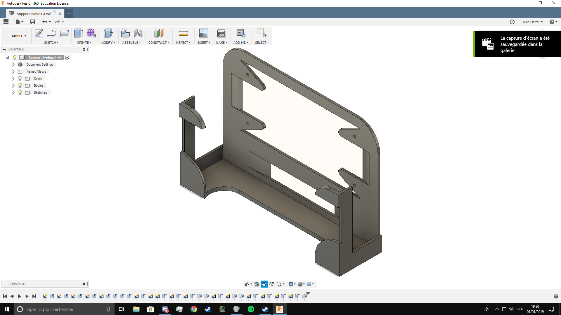Open the data panel grid icon
Screen dimensions: 561x315
coord(6,22)
